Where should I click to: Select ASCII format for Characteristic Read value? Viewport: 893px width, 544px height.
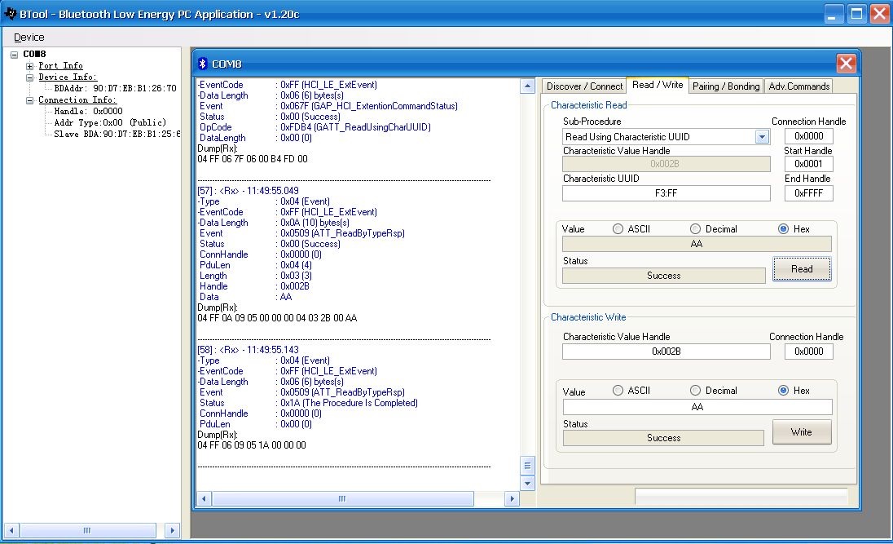coord(618,228)
